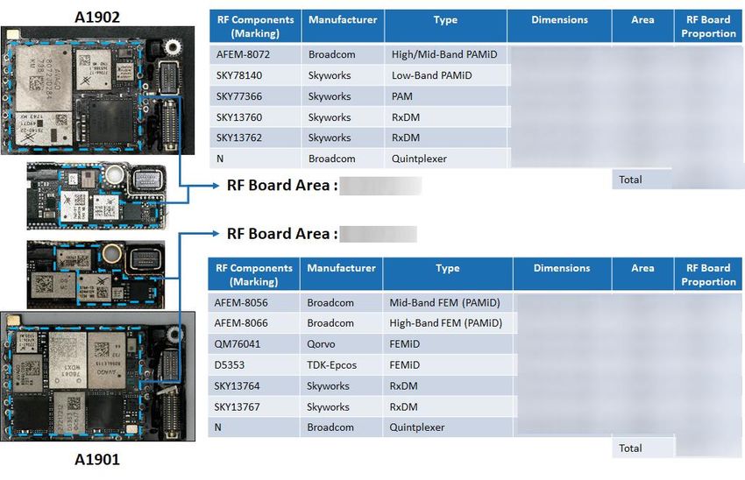Click RxDM in the SKY13760 row
The height and width of the screenshot is (480, 745).
(445, 117)
